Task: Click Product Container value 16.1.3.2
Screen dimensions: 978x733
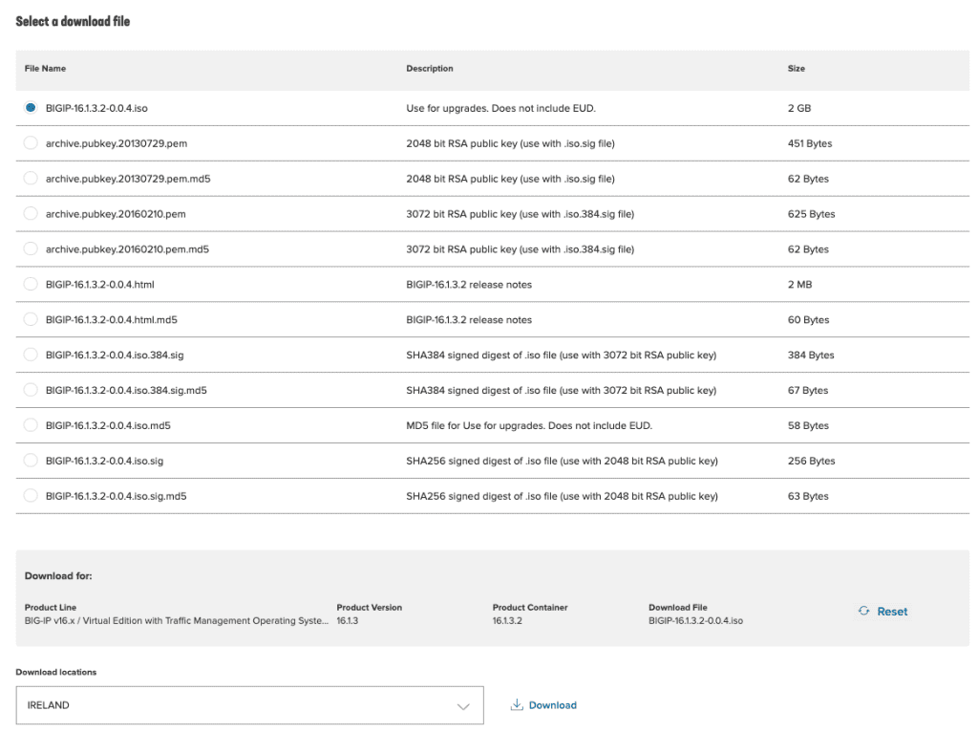Action: [507, 620]
